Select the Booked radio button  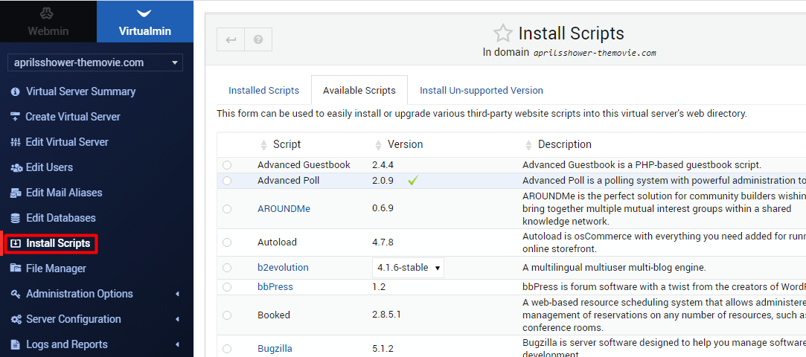[227, 315]
